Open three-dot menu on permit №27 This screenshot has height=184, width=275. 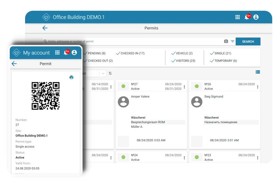pyautogui.click(x=184, y=87)
